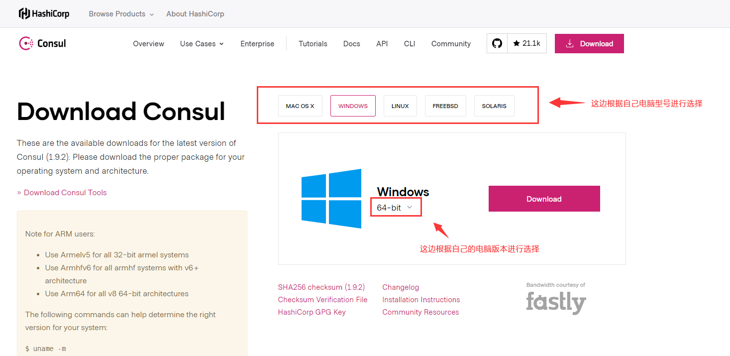Click the large Download button for Windows
This screenshot has height=356, width=730.
tap(544, 199)
